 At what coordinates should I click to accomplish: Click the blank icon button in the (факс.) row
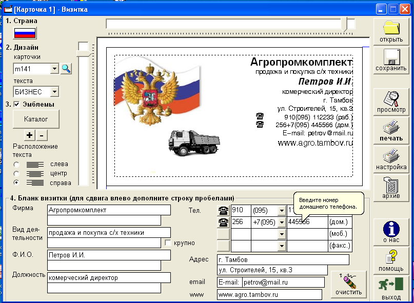223,246
